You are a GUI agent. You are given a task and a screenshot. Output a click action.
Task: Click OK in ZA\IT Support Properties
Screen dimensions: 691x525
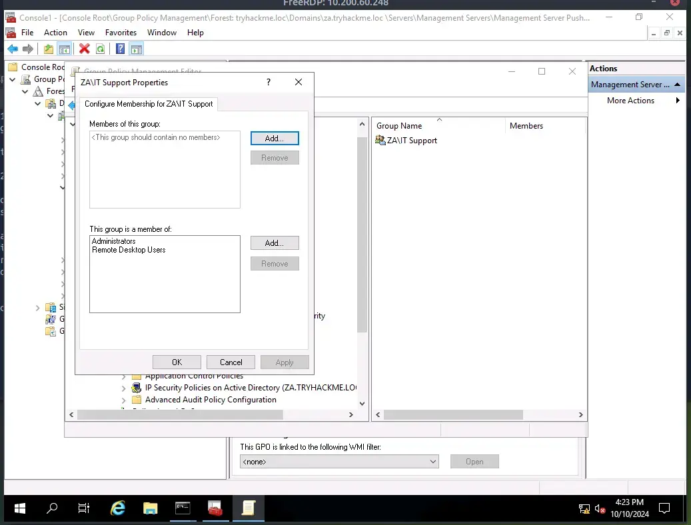[177, 362]
